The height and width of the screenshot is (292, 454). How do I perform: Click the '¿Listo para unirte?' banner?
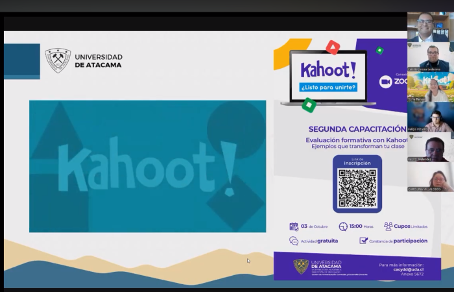tap(328, 87)
